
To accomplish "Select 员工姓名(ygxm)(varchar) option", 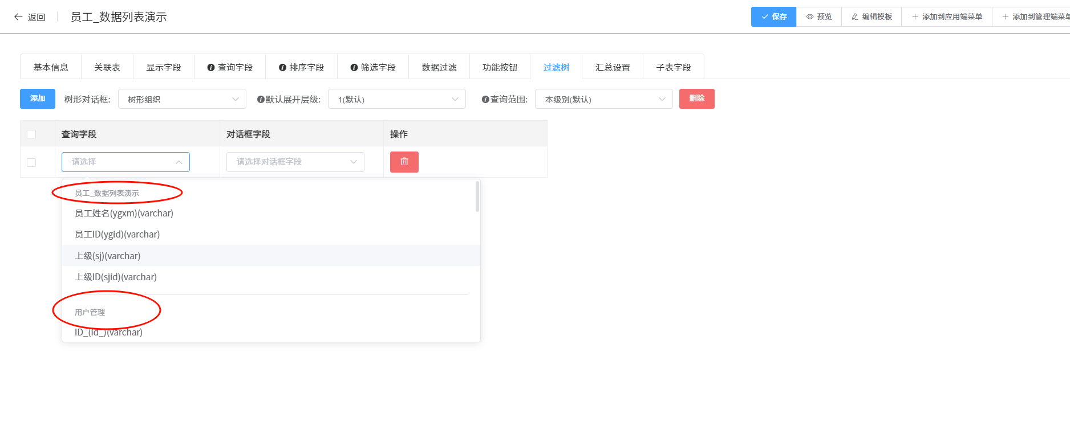I will tap(271, 213).
